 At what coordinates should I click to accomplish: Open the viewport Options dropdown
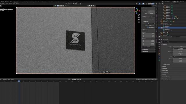pyautogui.click(x=154, y=6)
